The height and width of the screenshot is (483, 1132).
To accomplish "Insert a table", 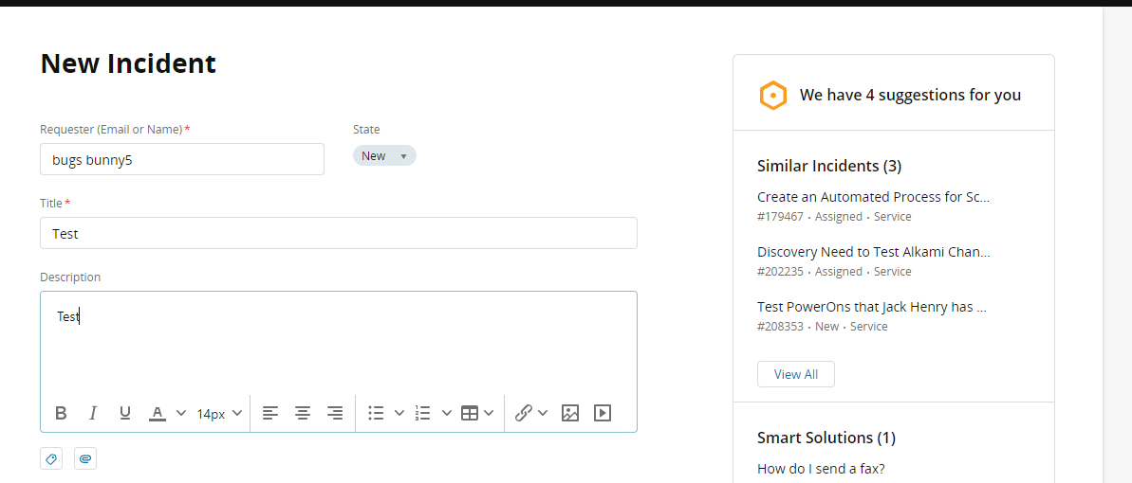I will [470, 413].
